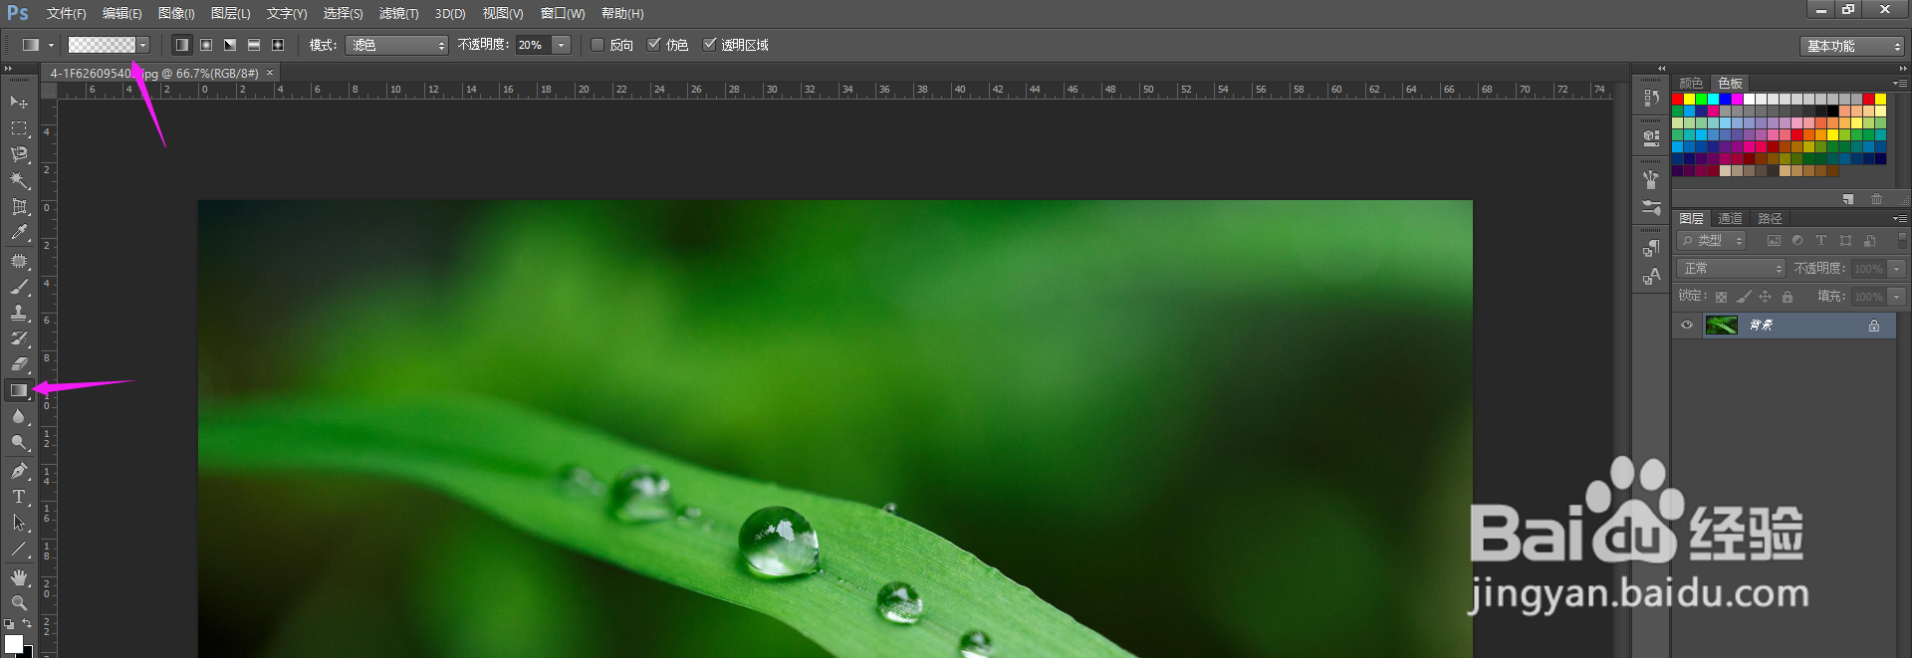Screen dimensions: 1912x658
Task: Select the Clone Stamp tool
Action: point(19,313)
